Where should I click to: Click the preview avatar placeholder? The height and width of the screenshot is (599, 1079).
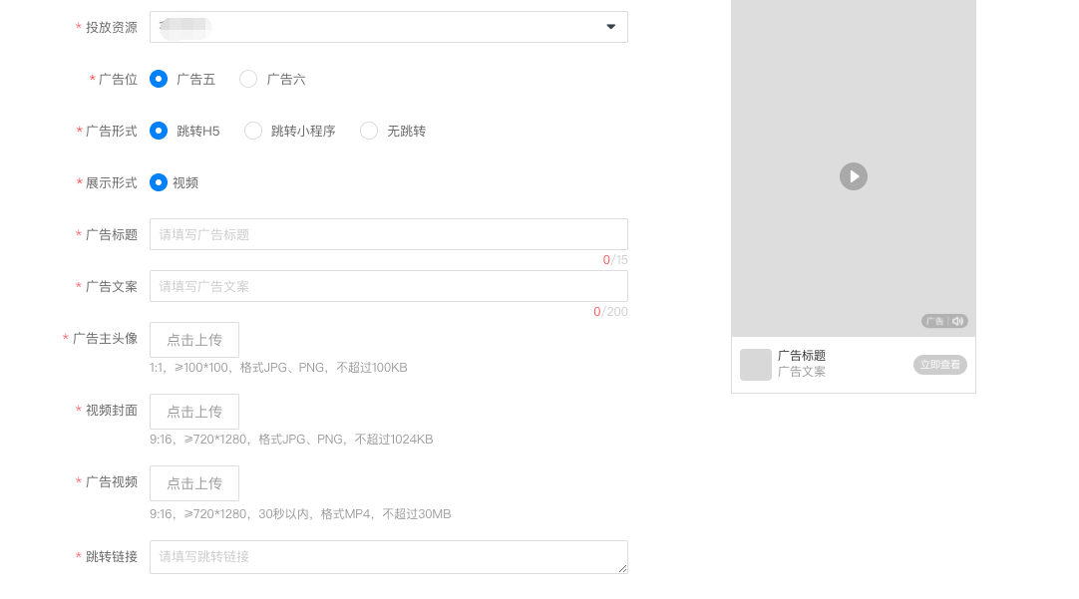click(x=756, y=365)
